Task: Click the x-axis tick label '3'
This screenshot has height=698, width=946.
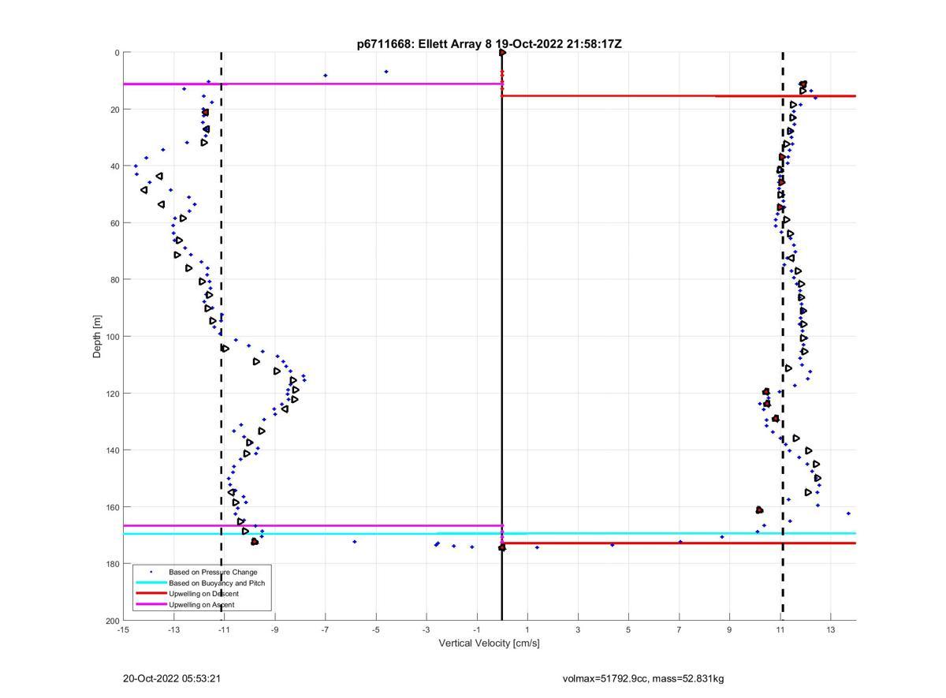Action: 578,629
